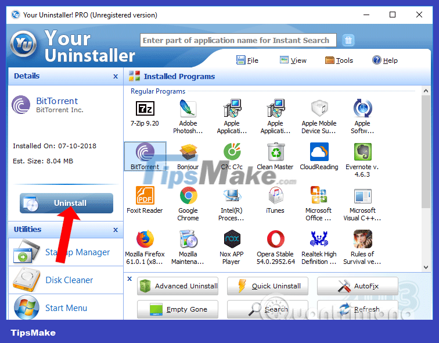Select the Apple Software Update icon
Image resolution: width=439 pixels, height=343 pixels.
[362, 108]
